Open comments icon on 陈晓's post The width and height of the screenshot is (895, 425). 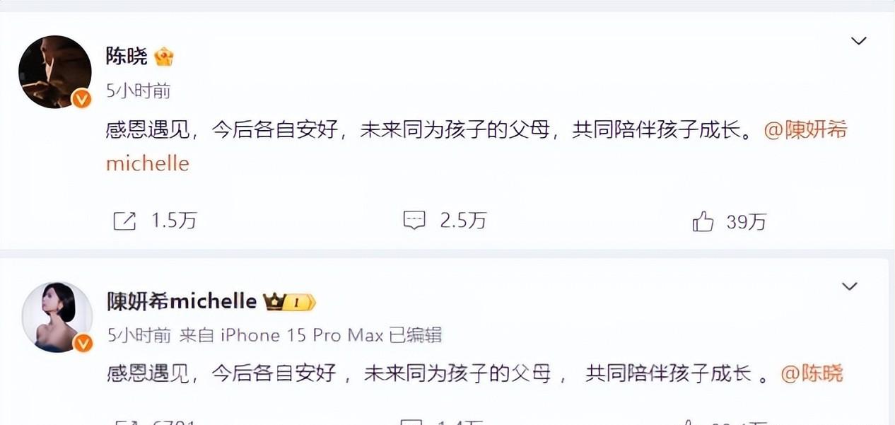pos(414,221)
